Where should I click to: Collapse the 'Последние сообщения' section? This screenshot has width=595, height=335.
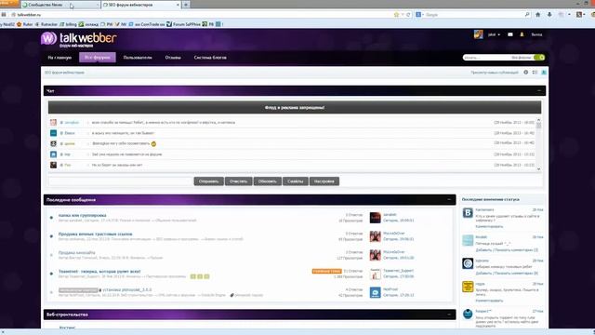[x=449, y=199]
